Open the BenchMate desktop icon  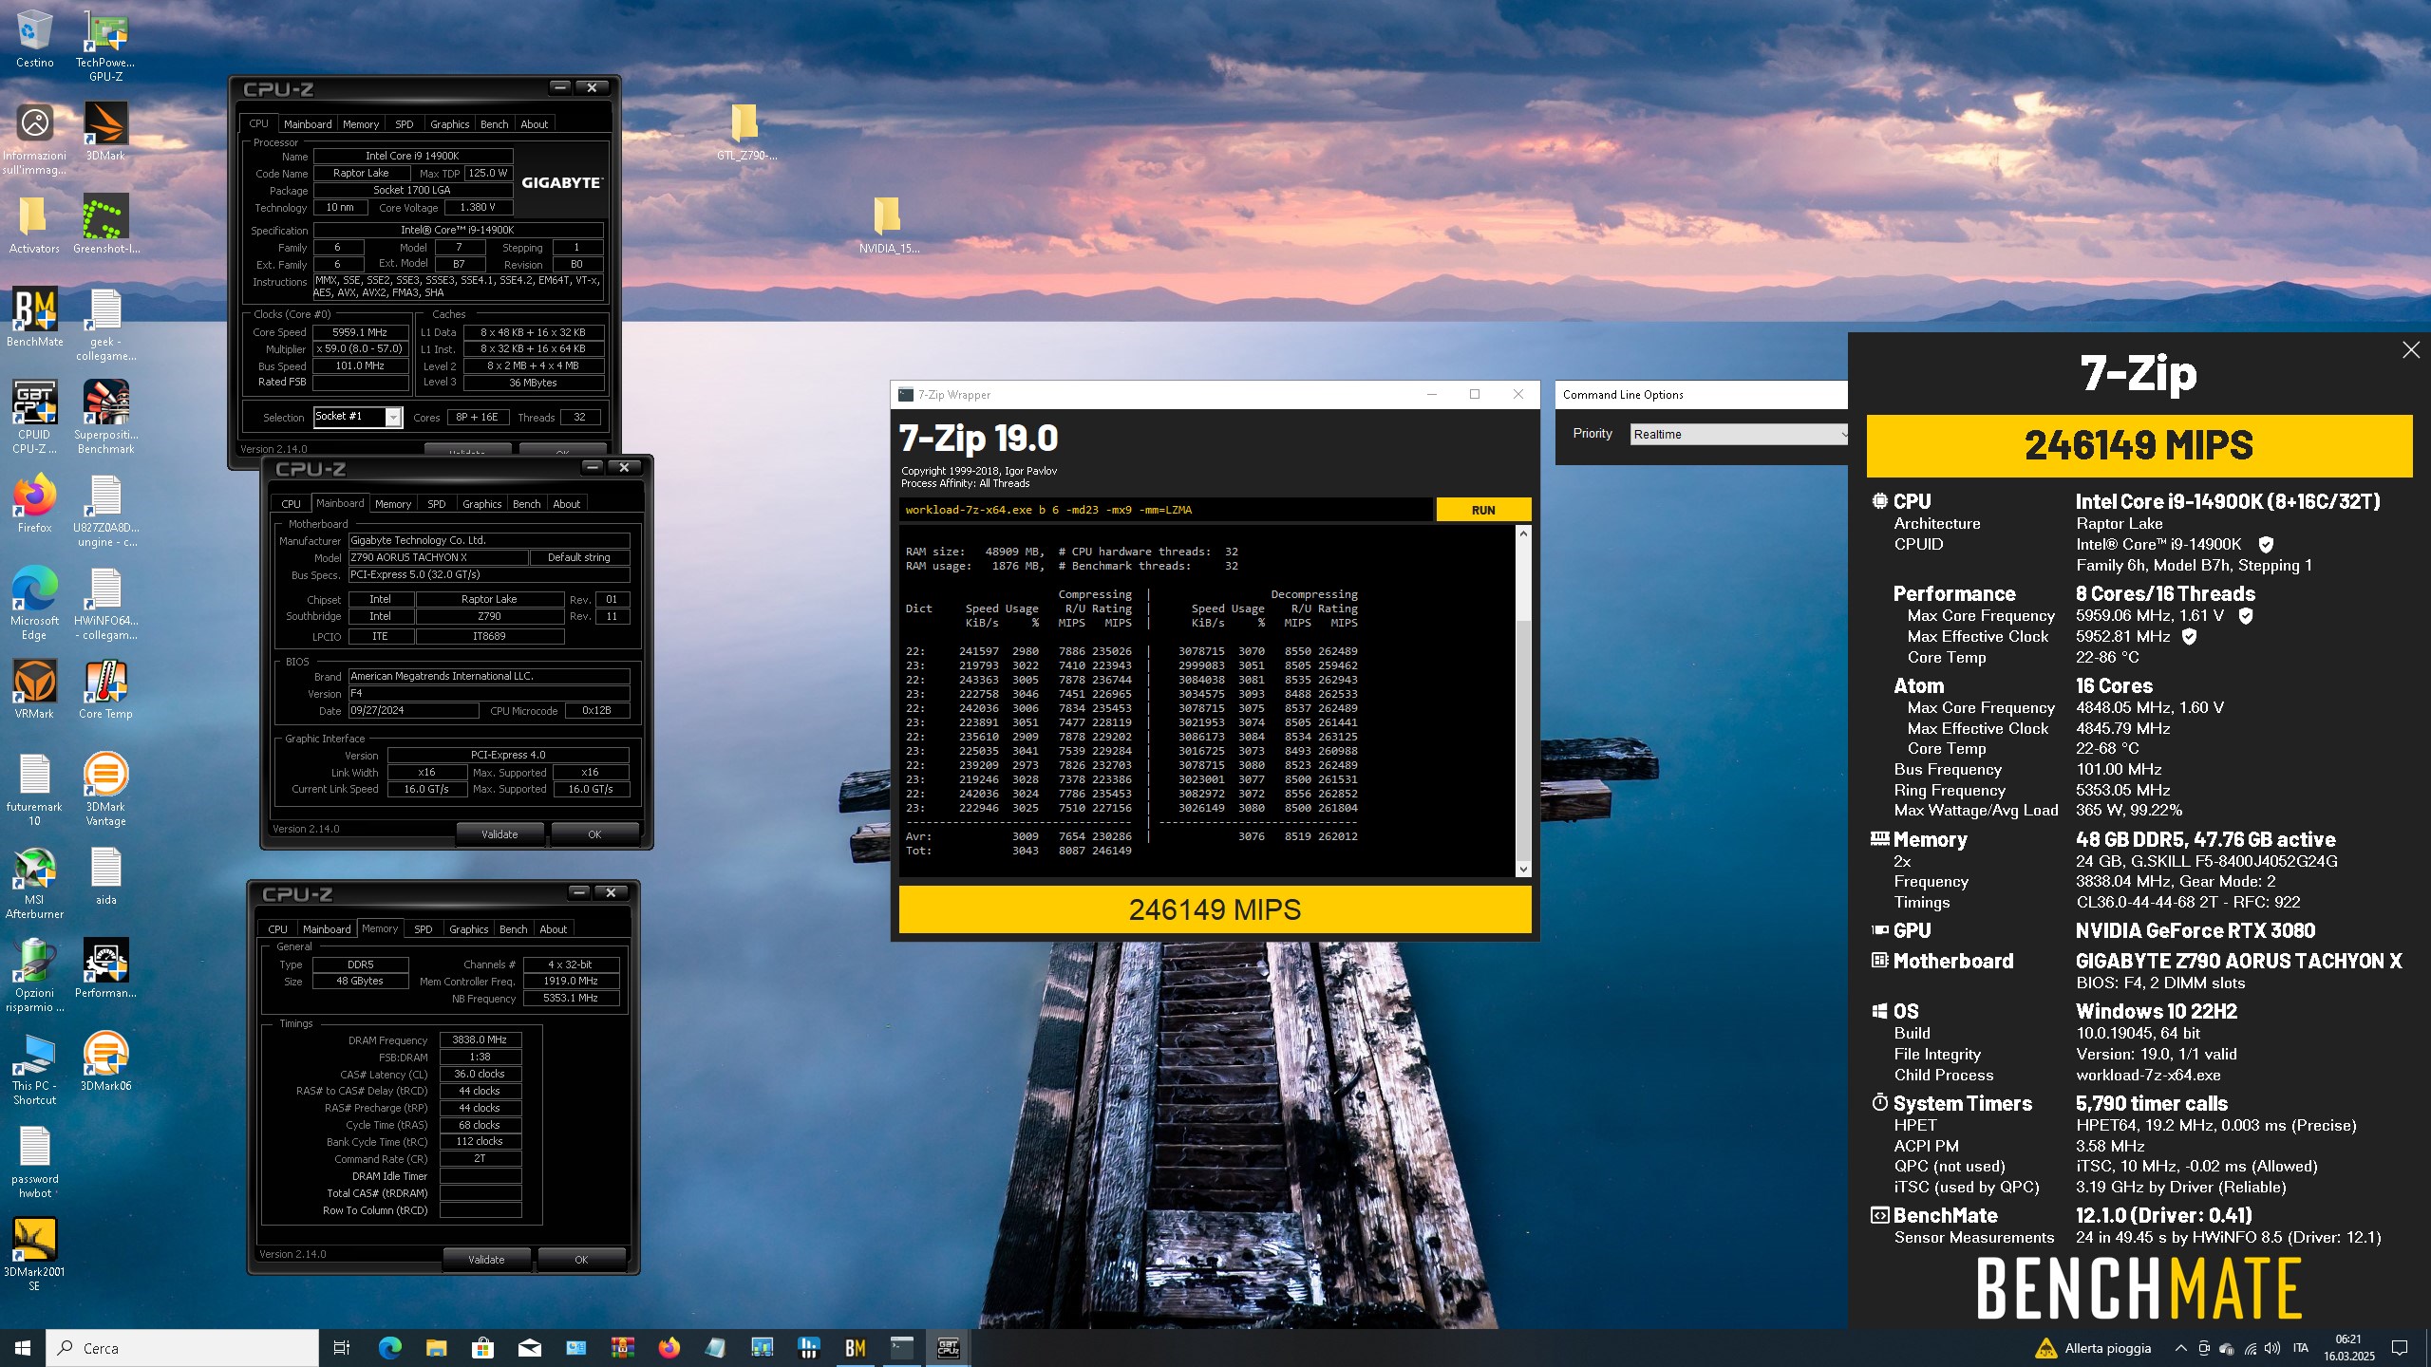coord(35,317)
